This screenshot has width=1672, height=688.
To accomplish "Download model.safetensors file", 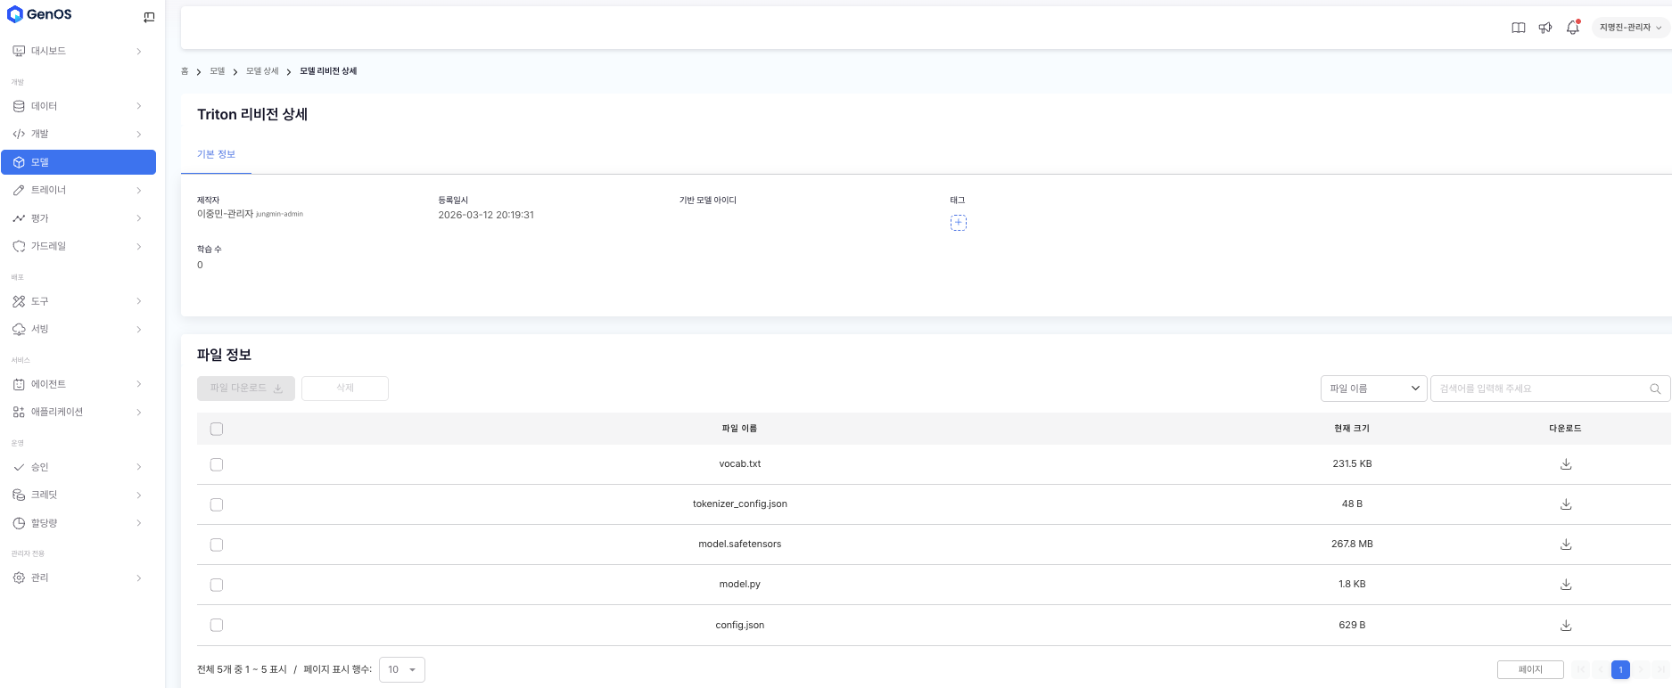I will (x=1566, y=545).
